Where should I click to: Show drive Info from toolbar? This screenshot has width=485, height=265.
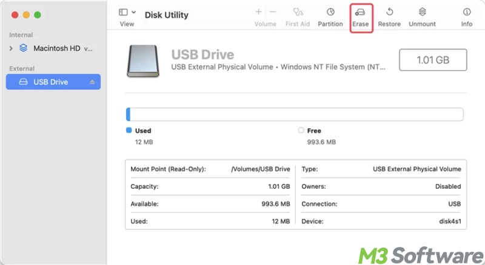(467, 18)
